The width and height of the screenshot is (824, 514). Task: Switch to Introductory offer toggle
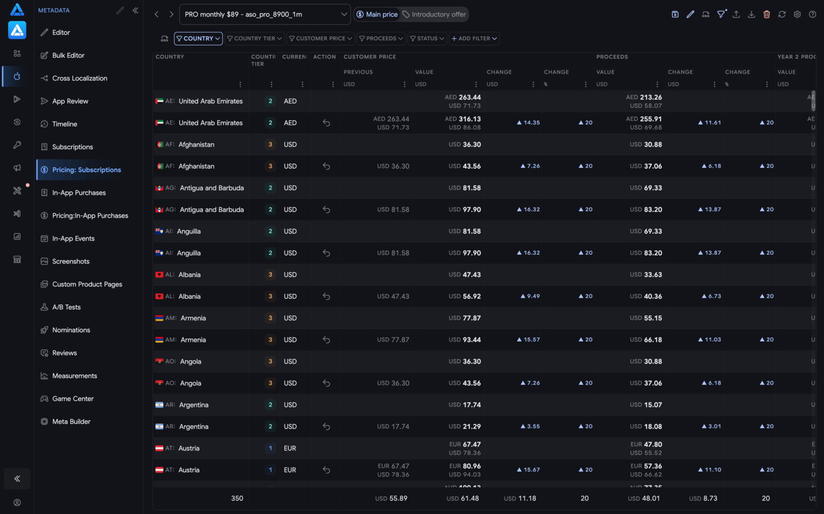coord(434,14)
